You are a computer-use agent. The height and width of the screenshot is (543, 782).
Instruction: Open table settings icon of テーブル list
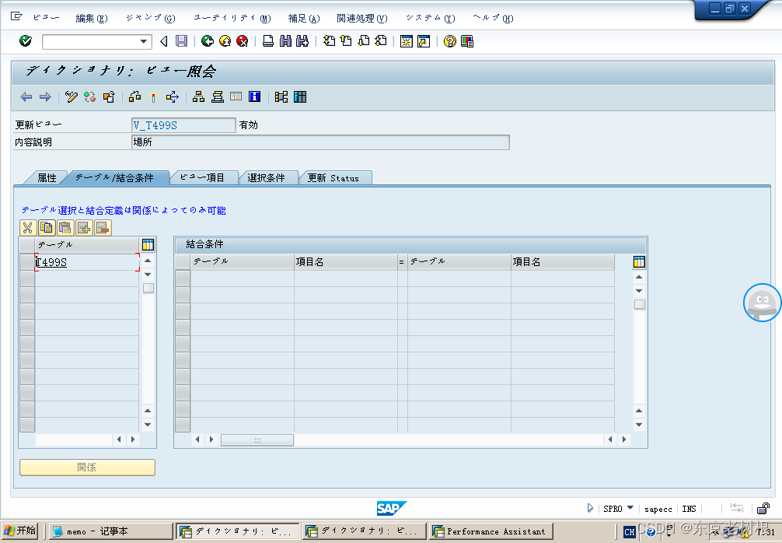(x=148, y=244)
